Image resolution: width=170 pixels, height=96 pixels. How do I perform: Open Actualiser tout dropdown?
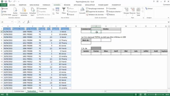click(x=32, y=12)
